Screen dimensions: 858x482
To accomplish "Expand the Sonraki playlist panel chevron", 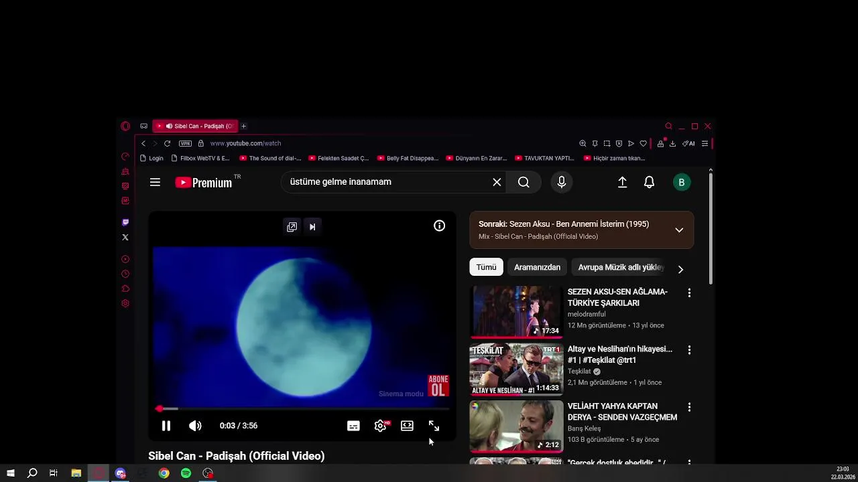I will [x=679, y=230].
